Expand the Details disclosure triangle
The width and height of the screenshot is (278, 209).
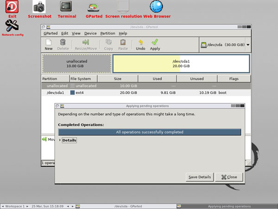[60, 140]
